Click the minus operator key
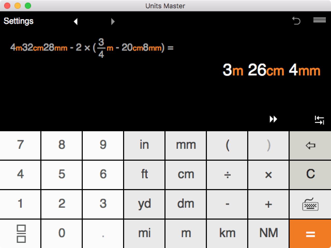The height and width of the screenshot is (248, 331). [x=227, y=204]
